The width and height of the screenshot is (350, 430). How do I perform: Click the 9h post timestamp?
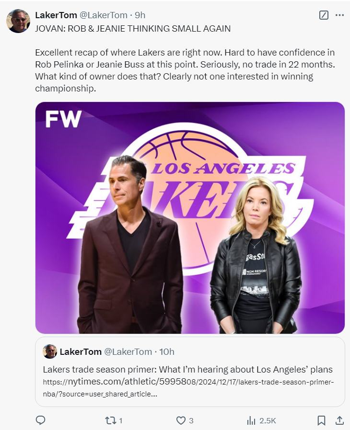[140, 15]
